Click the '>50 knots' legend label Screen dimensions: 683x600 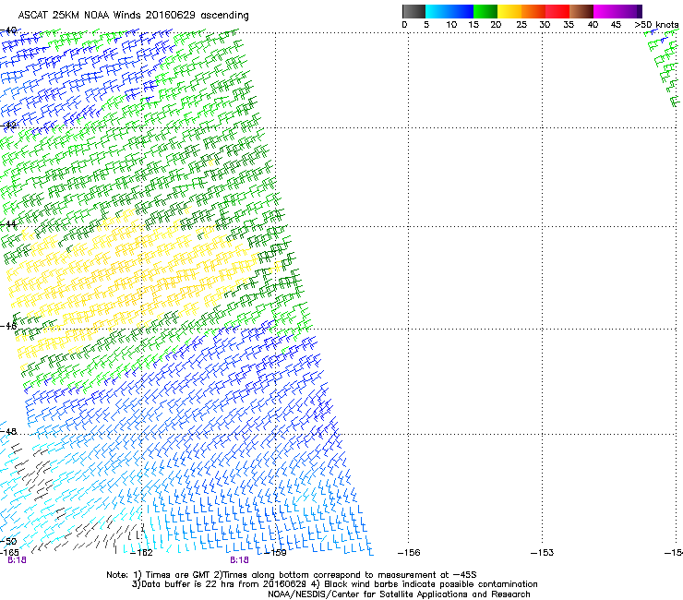[656, 25]
